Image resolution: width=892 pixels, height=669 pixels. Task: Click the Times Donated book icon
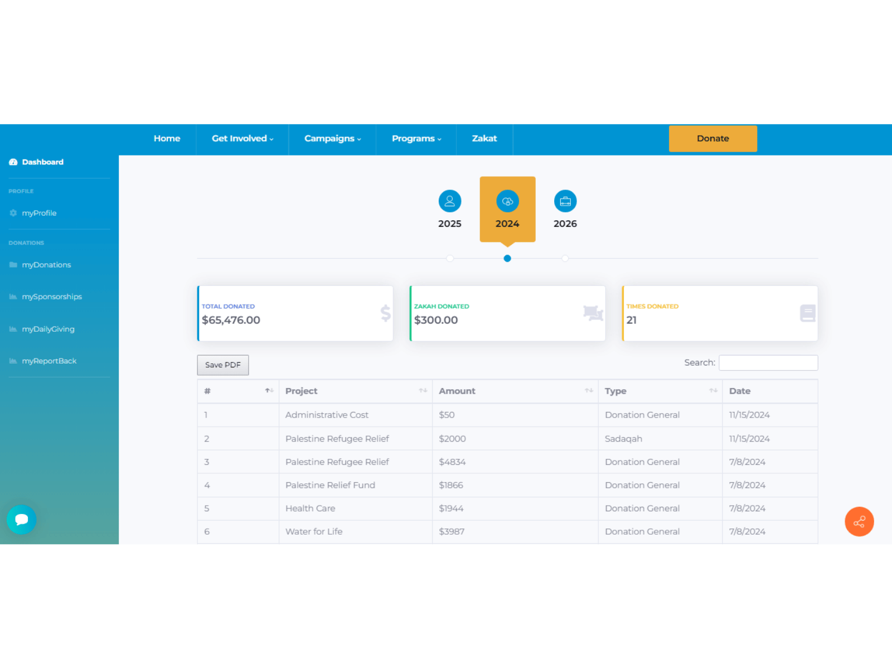(807, 313)
